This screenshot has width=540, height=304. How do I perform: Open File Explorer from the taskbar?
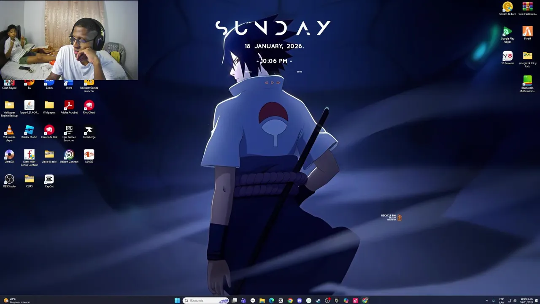262,301
